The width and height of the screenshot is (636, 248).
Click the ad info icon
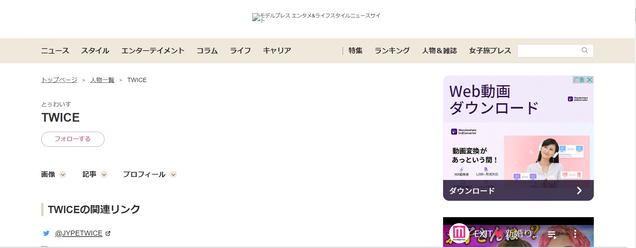pos(579,80)
